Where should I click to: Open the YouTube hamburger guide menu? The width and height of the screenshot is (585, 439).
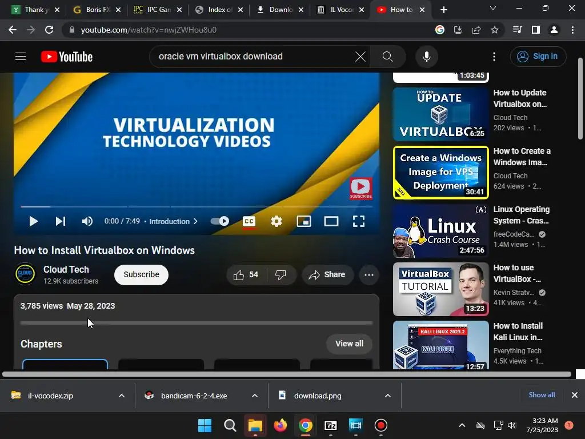(x=21, y=57)
